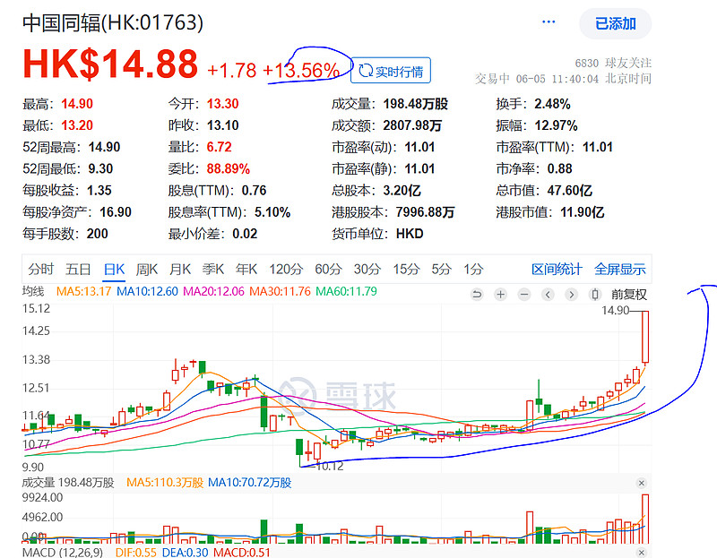Select the 季K chart tab
Image resolution: width=717 pixels, height=558 pixels.
coord(213,270)
